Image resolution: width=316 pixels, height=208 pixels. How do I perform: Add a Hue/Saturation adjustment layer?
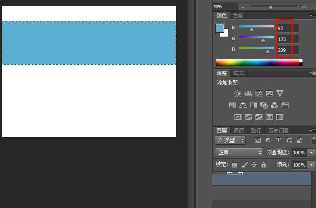click(233, 105)
